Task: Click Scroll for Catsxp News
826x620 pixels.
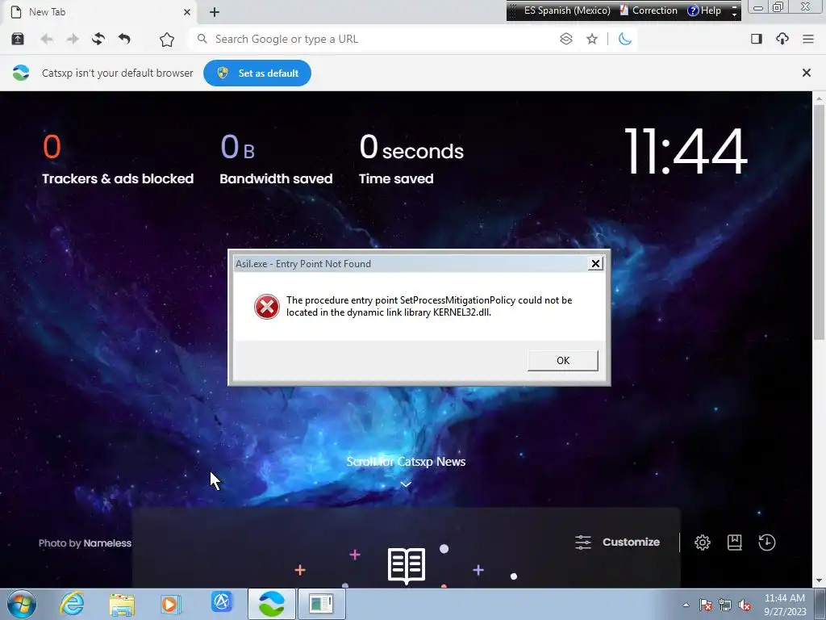Action: point(406,461)
